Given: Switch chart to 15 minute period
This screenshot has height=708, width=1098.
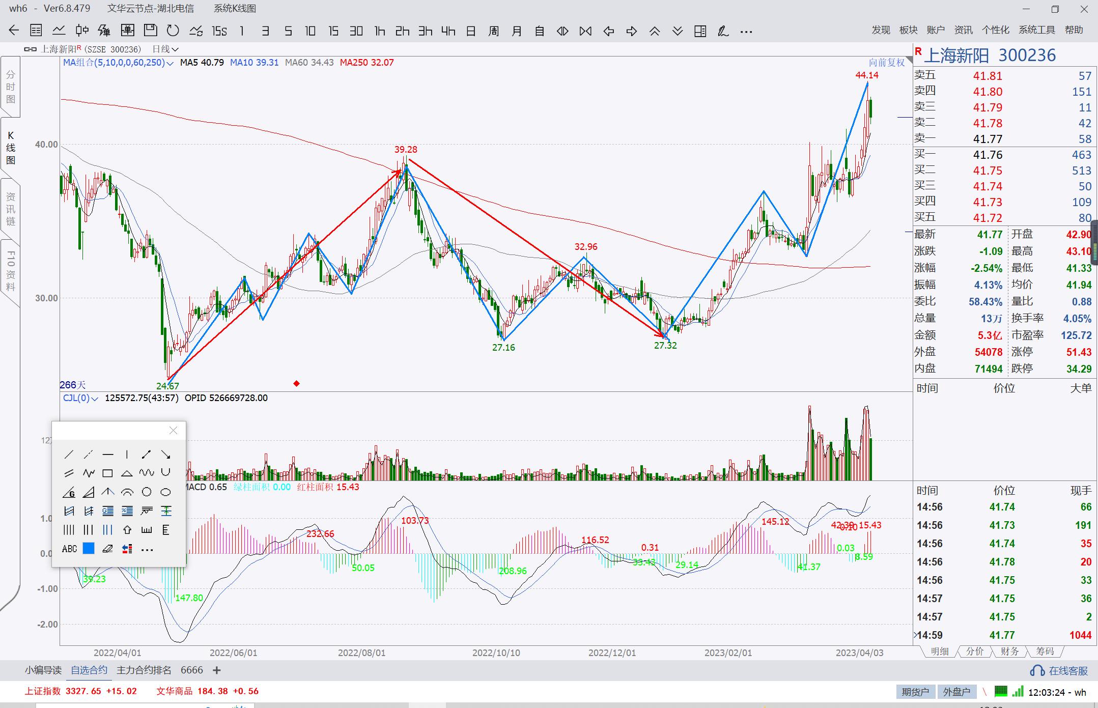Looking at the screenshot, I should pyautogui.click(x=333, y=31).
